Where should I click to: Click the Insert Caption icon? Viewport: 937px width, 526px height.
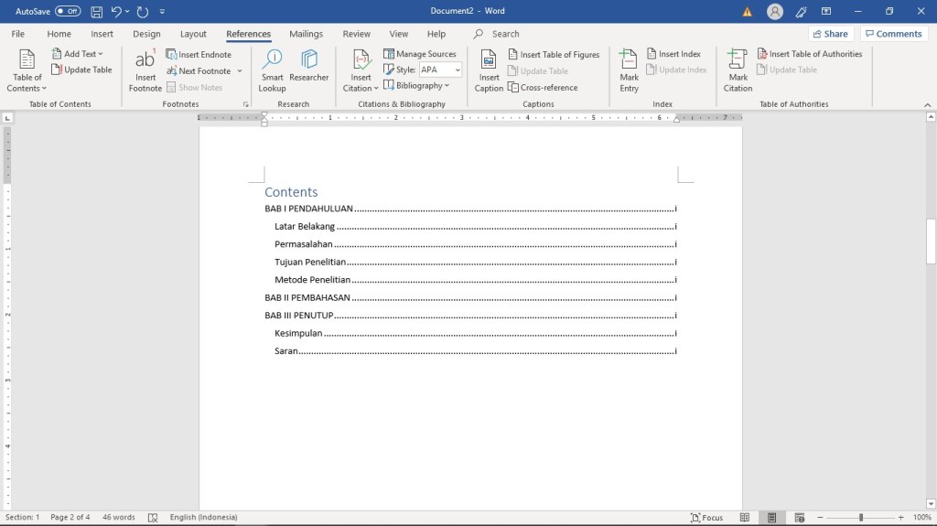[x=489, y=62]
